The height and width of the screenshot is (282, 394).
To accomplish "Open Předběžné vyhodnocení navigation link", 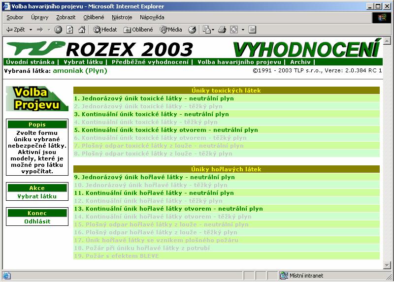I will (150, 62).
